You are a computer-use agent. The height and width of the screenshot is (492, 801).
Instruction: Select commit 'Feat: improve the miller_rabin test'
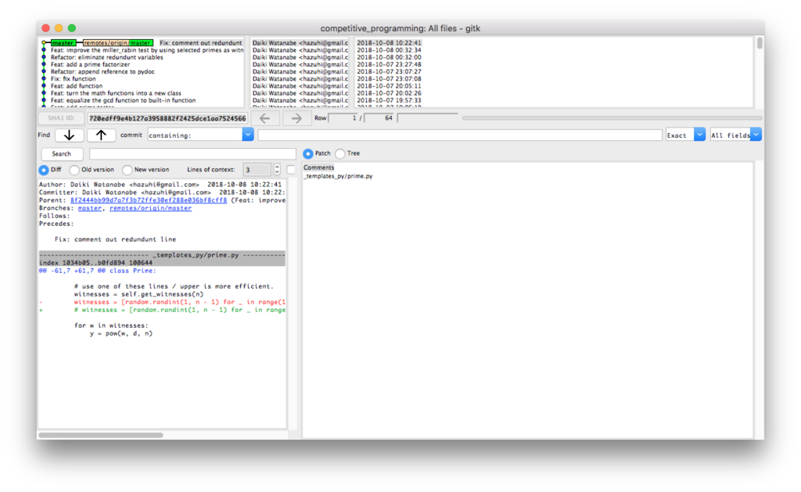(147, 50)
